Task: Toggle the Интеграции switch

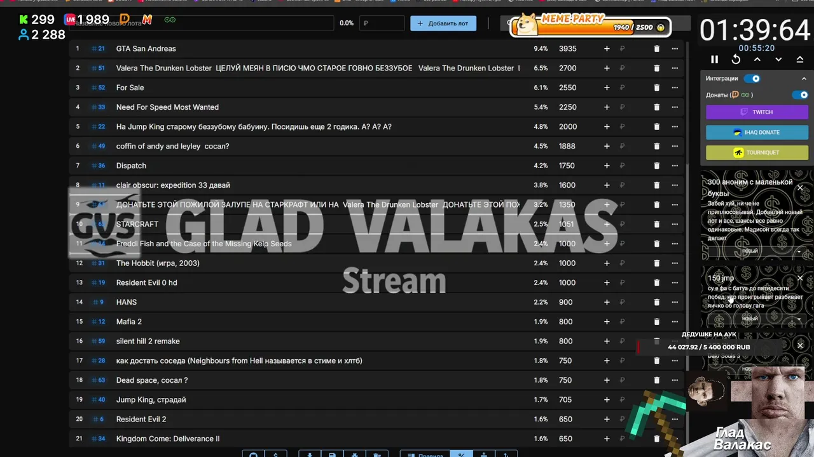Action: [752, 79]
